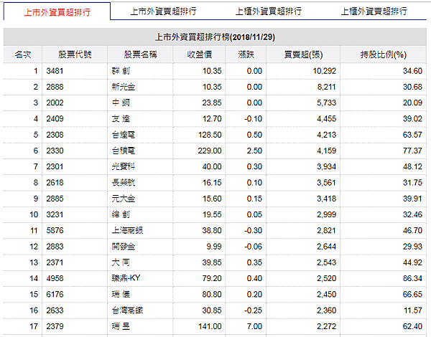
Task: Click stock name 開發金
Action: [x=124, y=247]
